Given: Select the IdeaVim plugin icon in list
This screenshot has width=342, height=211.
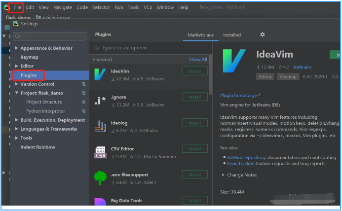Looking at the screenshot, I should [100, 74].
